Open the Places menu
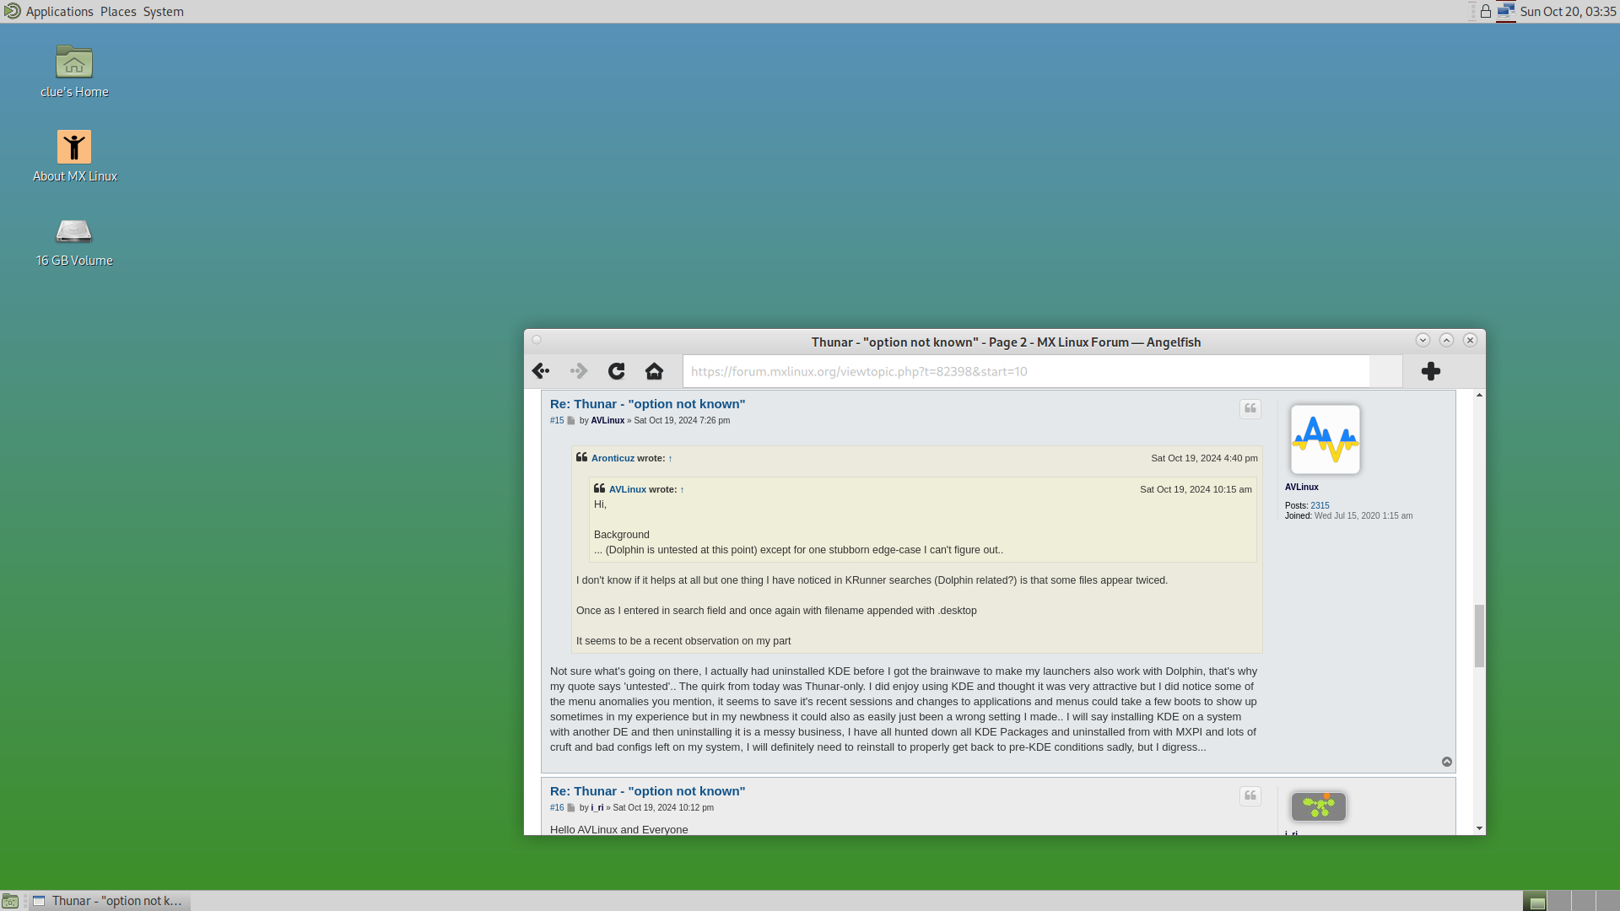This screenshot has width=1620, height=911. click(118, 12)
